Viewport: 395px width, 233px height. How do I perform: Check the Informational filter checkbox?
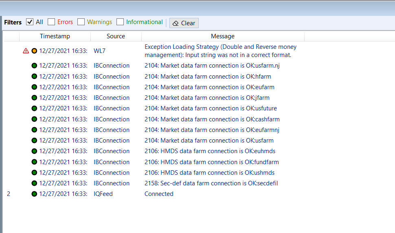click(x=120, y=22)
